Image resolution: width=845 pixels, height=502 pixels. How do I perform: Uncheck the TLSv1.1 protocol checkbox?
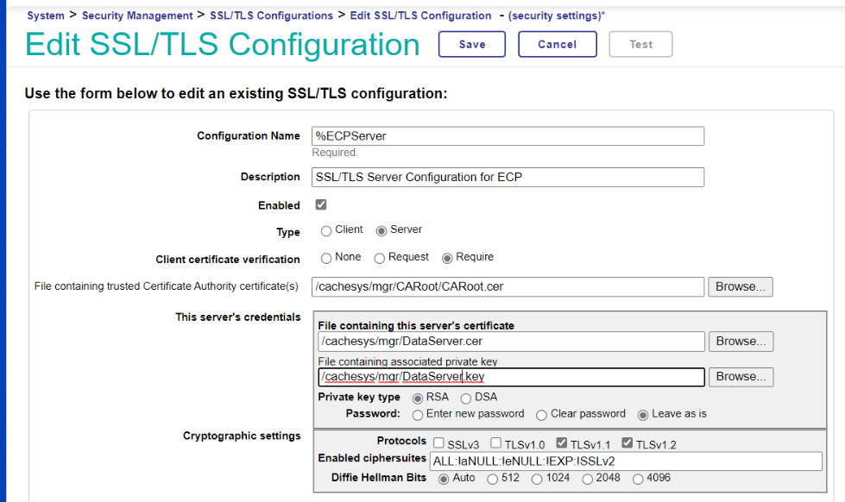[x=561, y=443]
